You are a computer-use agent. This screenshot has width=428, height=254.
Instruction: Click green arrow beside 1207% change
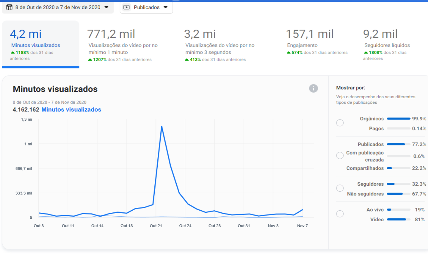[90, 60]
